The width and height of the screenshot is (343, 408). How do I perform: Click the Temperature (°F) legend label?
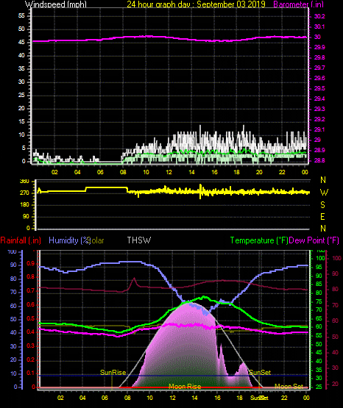tap(259, 240)
